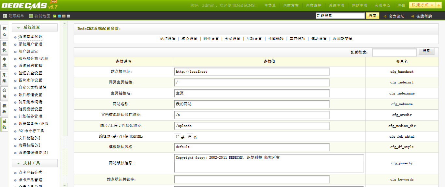Open the 功能地图 function map icon
Viewport: 445px width, 187px height.
[31, 16]
